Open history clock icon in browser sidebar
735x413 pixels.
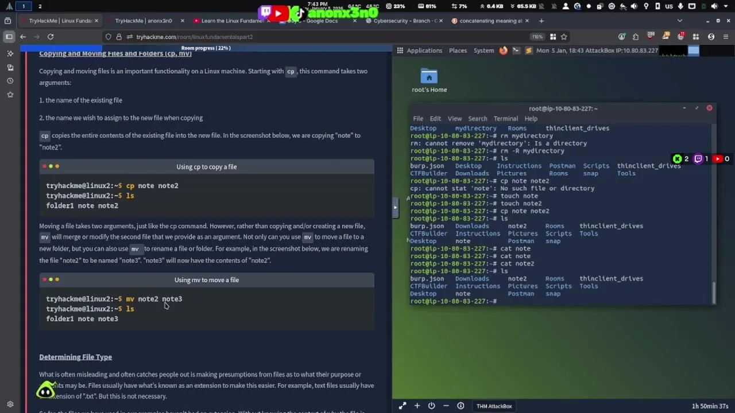[10, 81]
